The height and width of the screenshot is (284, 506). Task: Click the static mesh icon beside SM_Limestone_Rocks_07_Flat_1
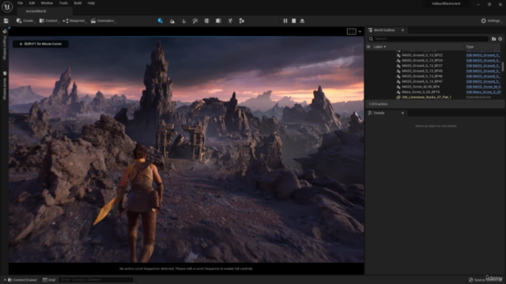tap(398, 97)
